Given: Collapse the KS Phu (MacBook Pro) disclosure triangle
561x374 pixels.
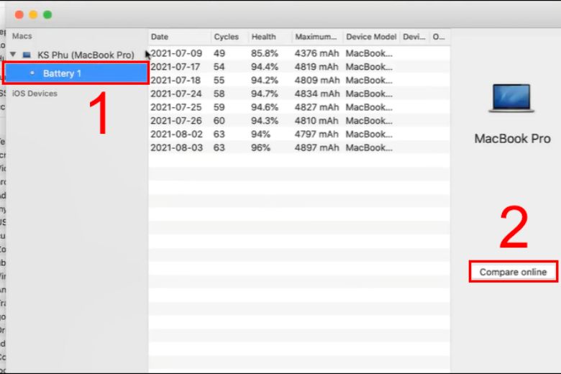Looking at the screenshot, I should [13, 55].
